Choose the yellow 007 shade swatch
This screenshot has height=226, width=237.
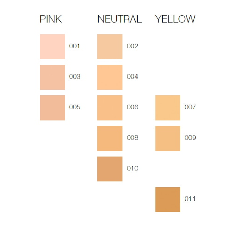(167, 108)
